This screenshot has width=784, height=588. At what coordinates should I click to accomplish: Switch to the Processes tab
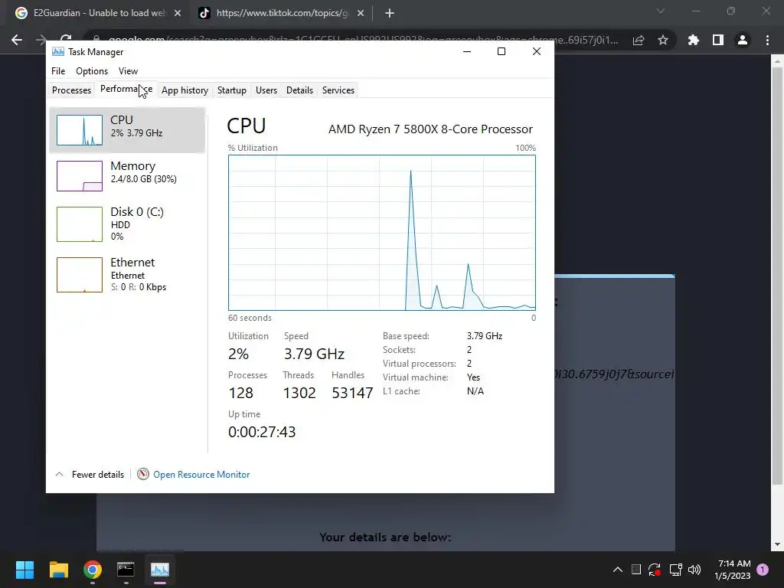71,90
